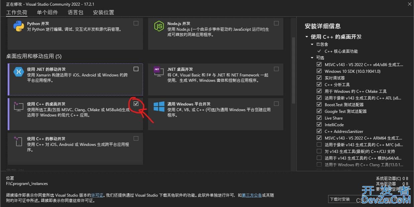The width and height of the screenshot is (414, 207).
Task: Open the 许可证 link
Action: click(x=97, y=195)
